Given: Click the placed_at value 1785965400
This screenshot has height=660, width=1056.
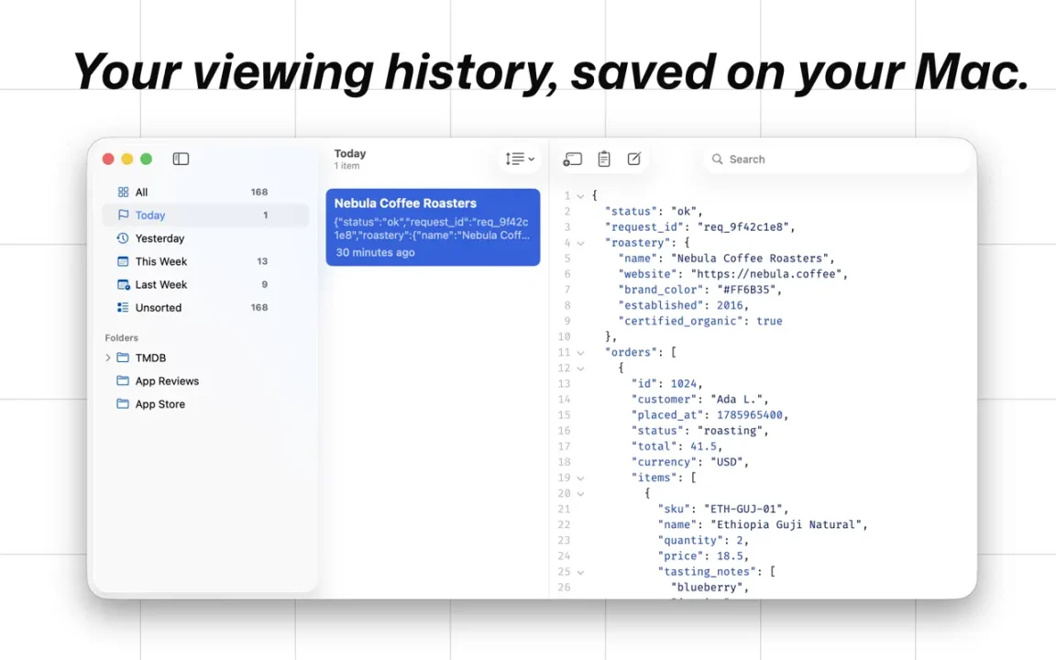Looking at the screenshot, I should (x=750, y=415).
